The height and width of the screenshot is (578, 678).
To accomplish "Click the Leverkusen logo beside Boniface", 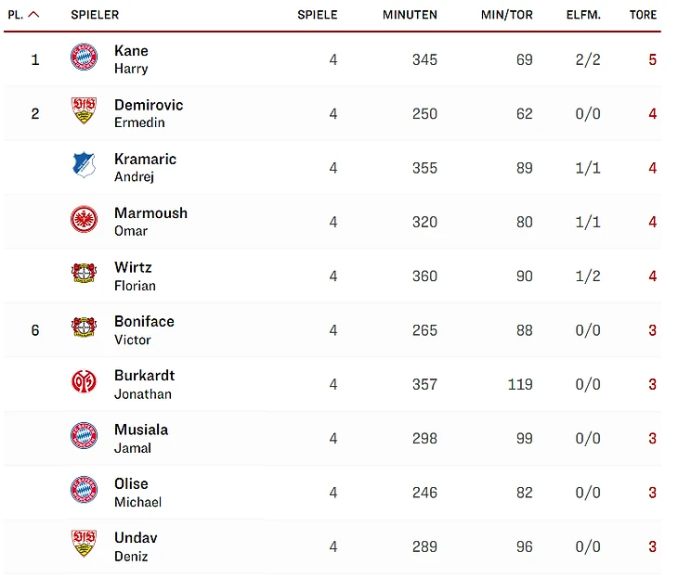I will pyautogui.click(x=84, y=328).
